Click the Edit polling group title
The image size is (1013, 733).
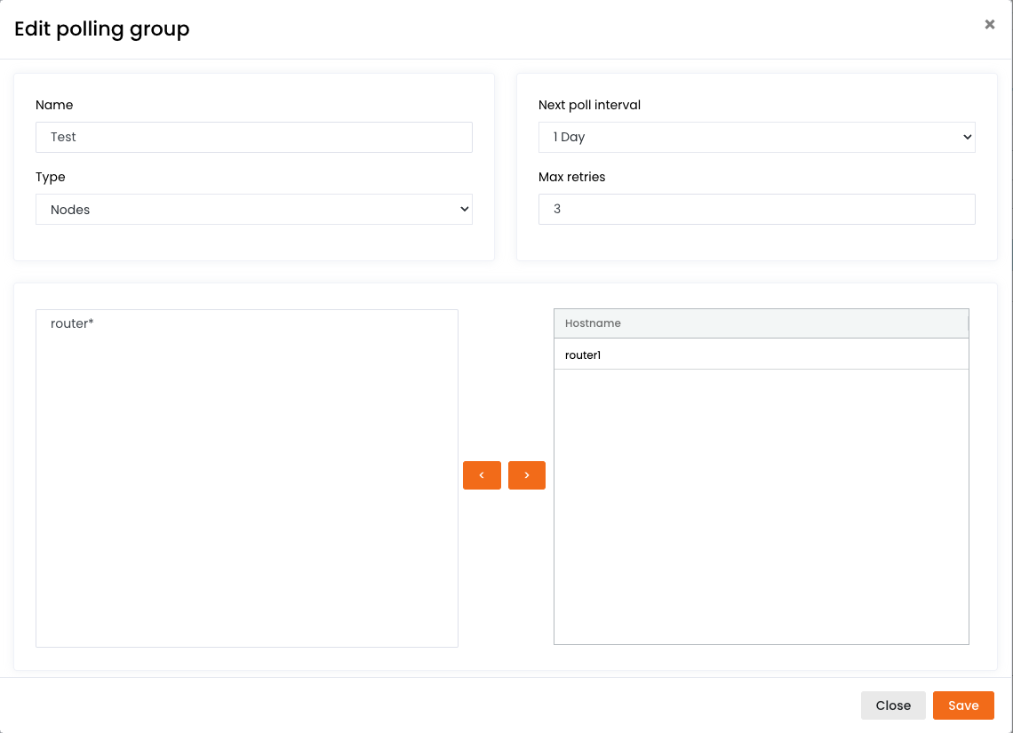click(102, 29)
